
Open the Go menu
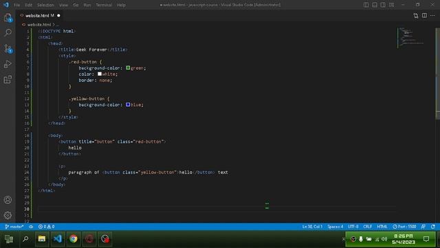[76, 5]
